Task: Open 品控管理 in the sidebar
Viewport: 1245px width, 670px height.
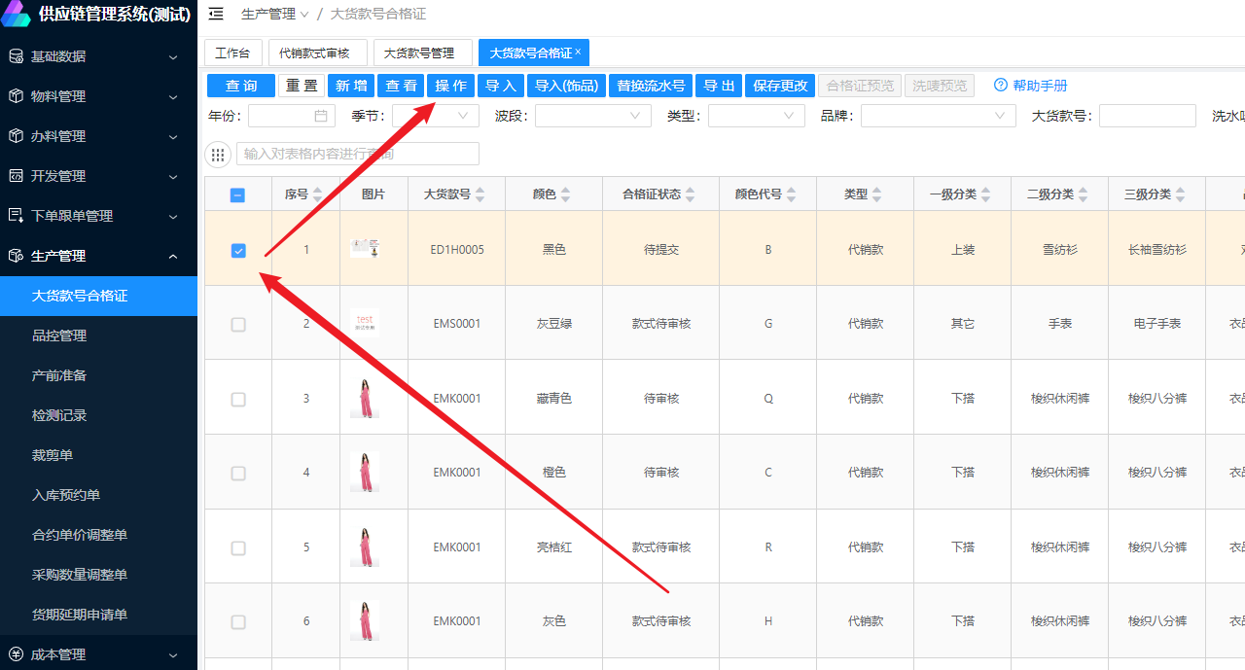Action: (x=59, y=335)
